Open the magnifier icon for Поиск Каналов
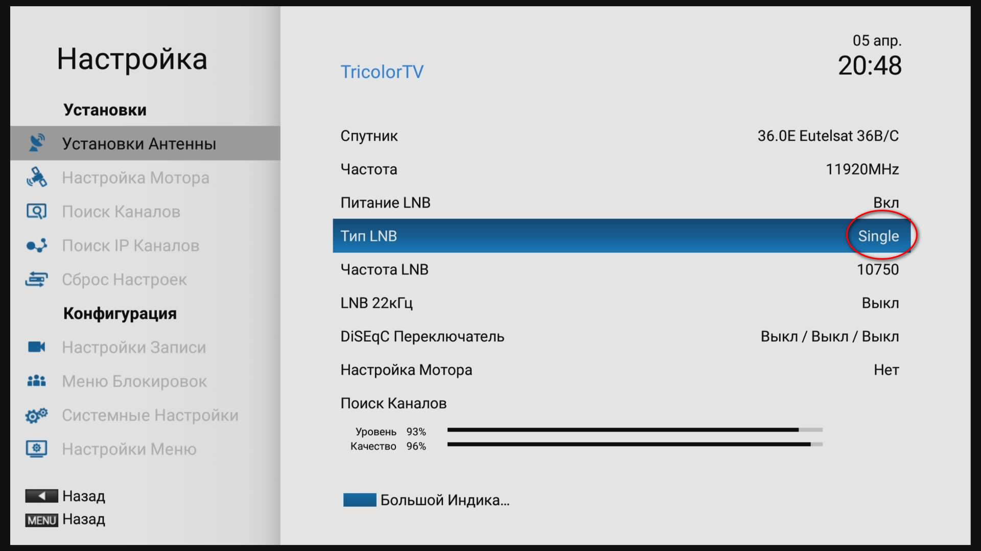 (36, 211)
